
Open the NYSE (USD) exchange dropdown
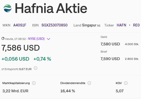[x=36, y=39]
